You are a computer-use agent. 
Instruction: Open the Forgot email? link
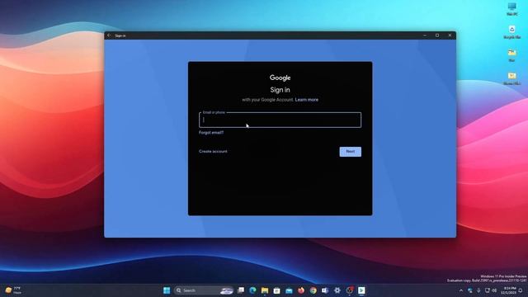(x=211, y=133)
